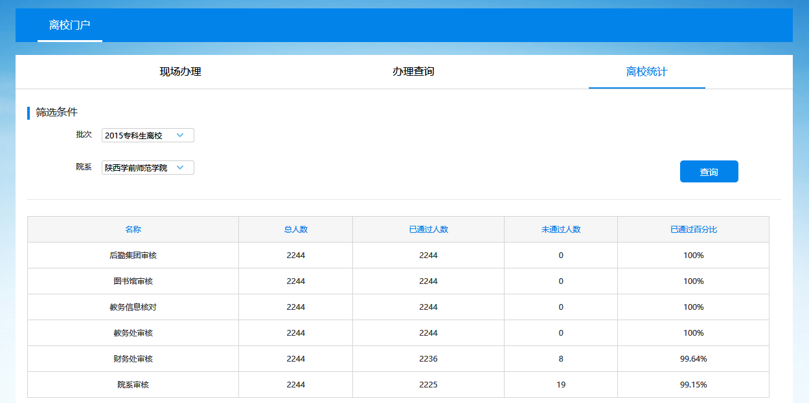Click the 院系审核 row name

[x=133, y=385]
